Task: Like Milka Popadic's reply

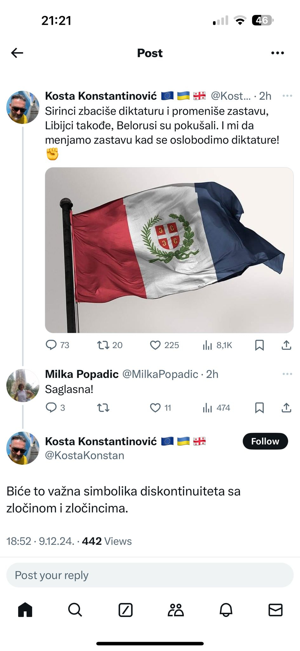Action: tap(156, 408)
